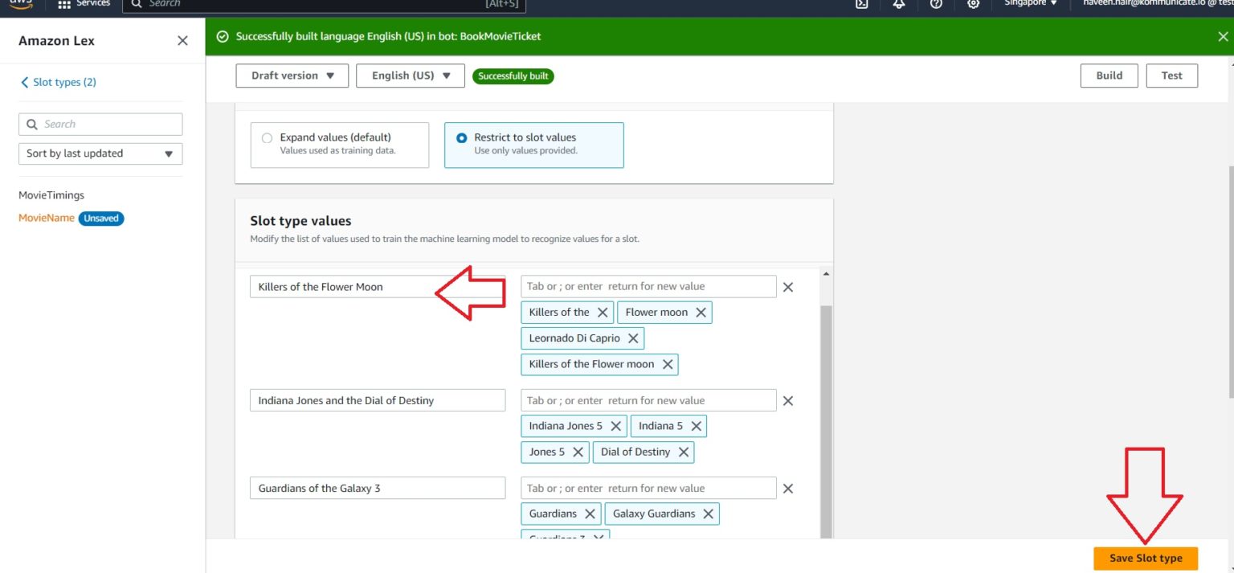Dismiss the green success notification banner
The height and width of the screenshot is (573, 1234).
tap(1223, 36)
